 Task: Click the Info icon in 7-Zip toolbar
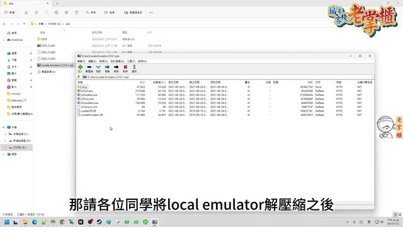pyautogui.click(x=134, y=67)
